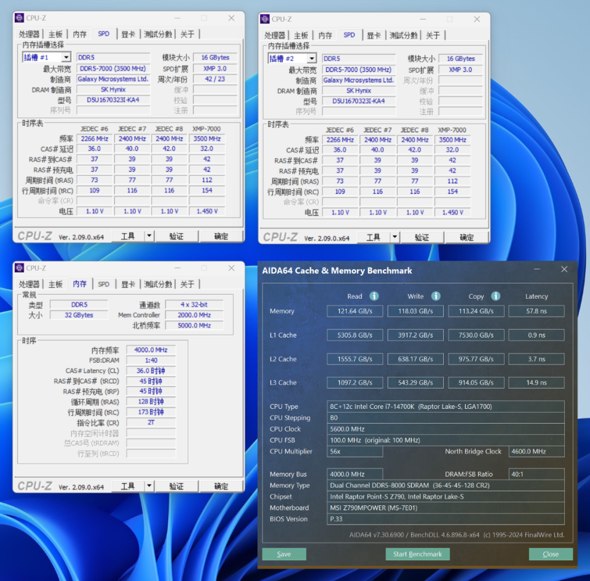Click the DRAM:FSB Ratio value 40:1
The image size is (590, 581).
tap(537, 474)
